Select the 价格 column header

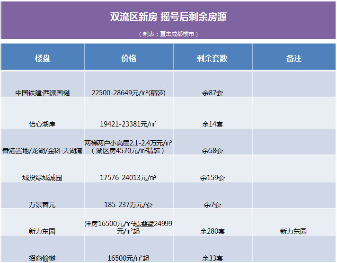click(129, 58)
